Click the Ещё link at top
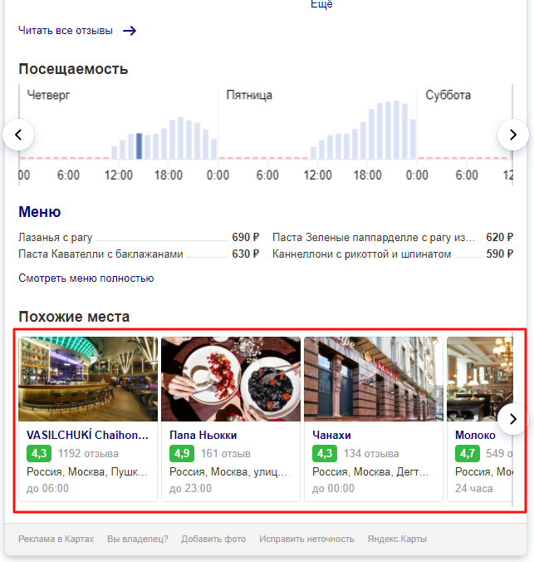Image resolution: width=534 pixels, height=562 pixels. coord(321,4)
